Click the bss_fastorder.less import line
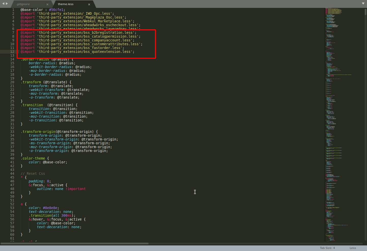 [72, 48]
